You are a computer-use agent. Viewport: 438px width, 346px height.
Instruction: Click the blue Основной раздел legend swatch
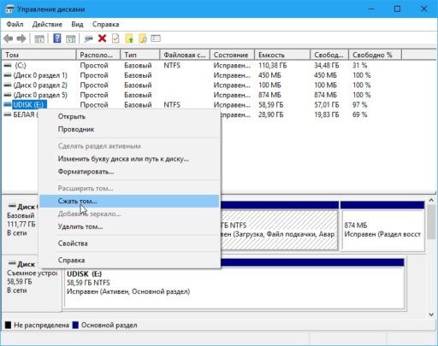click(x=75, y=325)
